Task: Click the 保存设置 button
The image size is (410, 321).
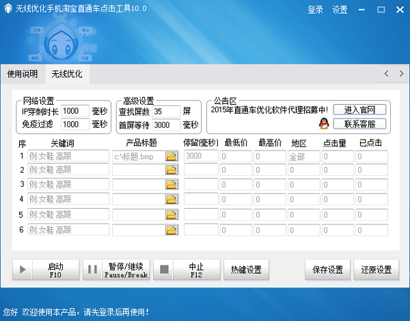Action: pyautogui.click(x=328, y=270)
